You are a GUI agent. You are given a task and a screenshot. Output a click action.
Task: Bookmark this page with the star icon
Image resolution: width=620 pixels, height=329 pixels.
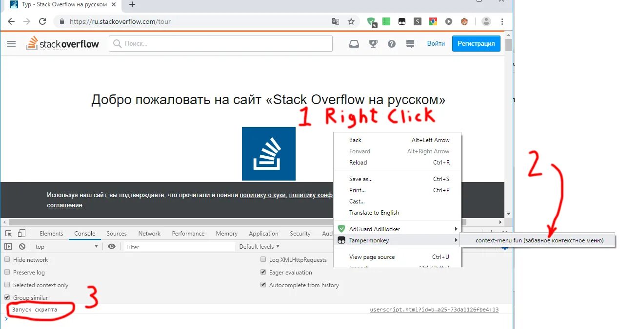coord(351,21)
